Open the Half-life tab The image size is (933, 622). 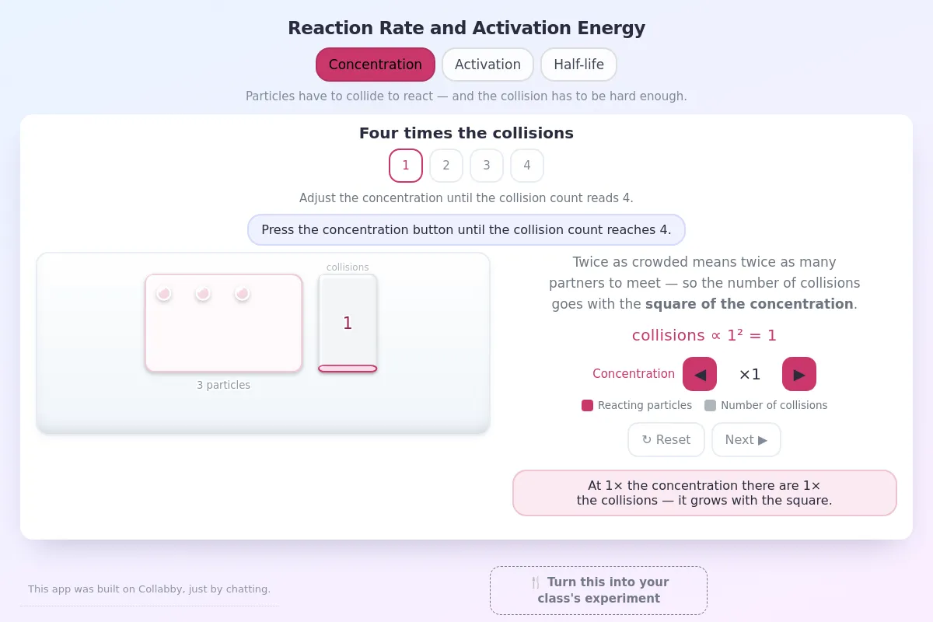click(578, 65)
